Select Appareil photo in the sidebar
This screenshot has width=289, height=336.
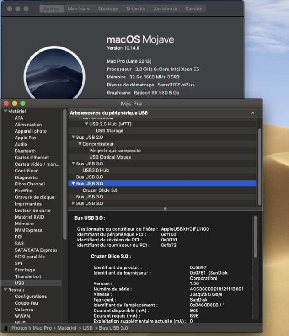click(x=30, y=131)
